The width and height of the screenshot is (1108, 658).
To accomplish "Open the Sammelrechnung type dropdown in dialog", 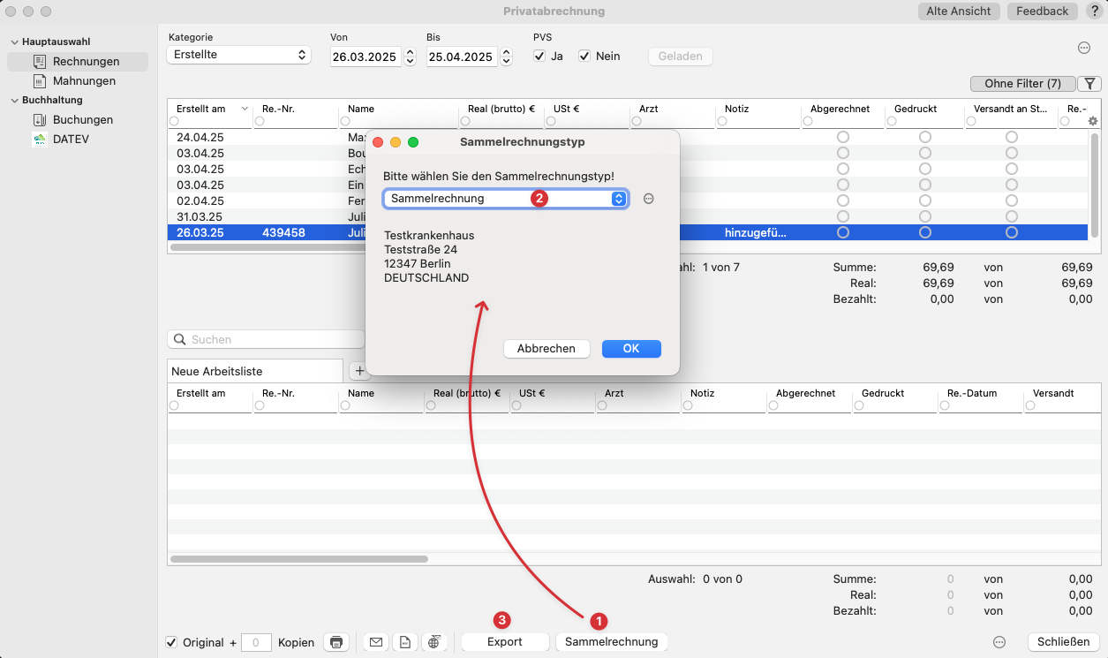I will 506,199.
